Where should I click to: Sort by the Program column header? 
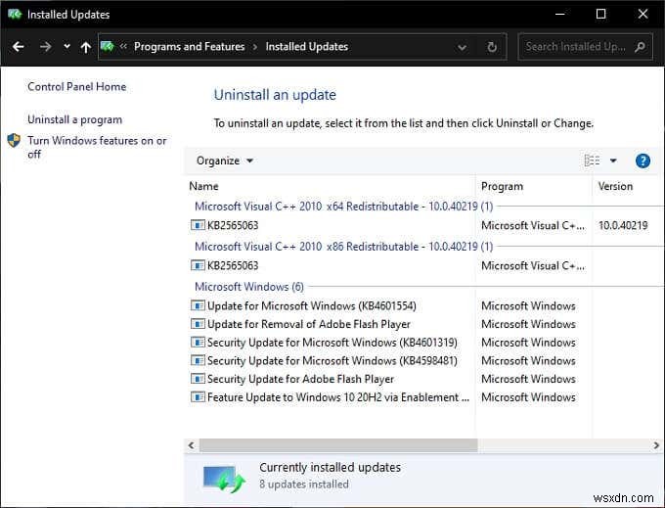502,186
